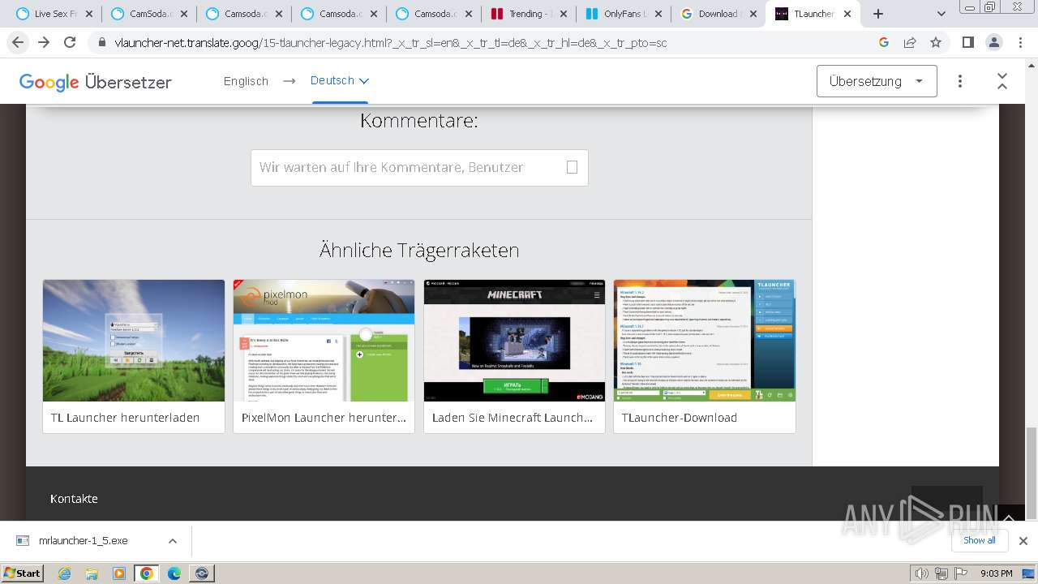Expand mrlauncher-1_5.exe download options chevron
1038x584 pixels.
tap(172, 541)
